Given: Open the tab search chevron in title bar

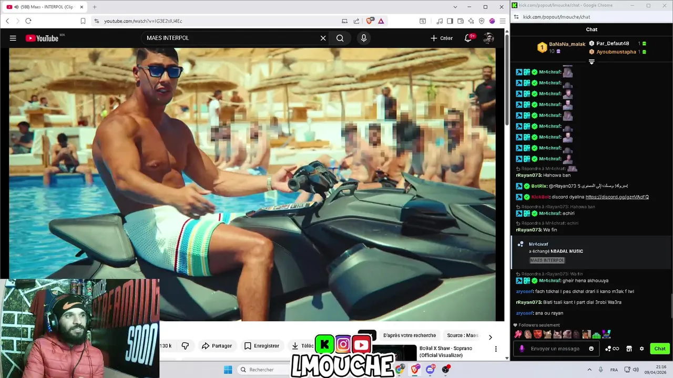Looking at the screenshot, I should click(455, 7).
